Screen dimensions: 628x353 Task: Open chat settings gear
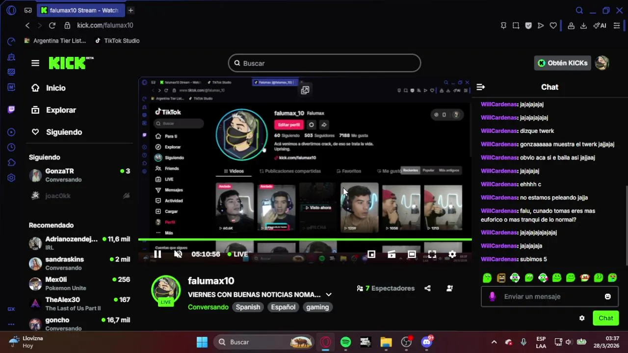[582, 318]
